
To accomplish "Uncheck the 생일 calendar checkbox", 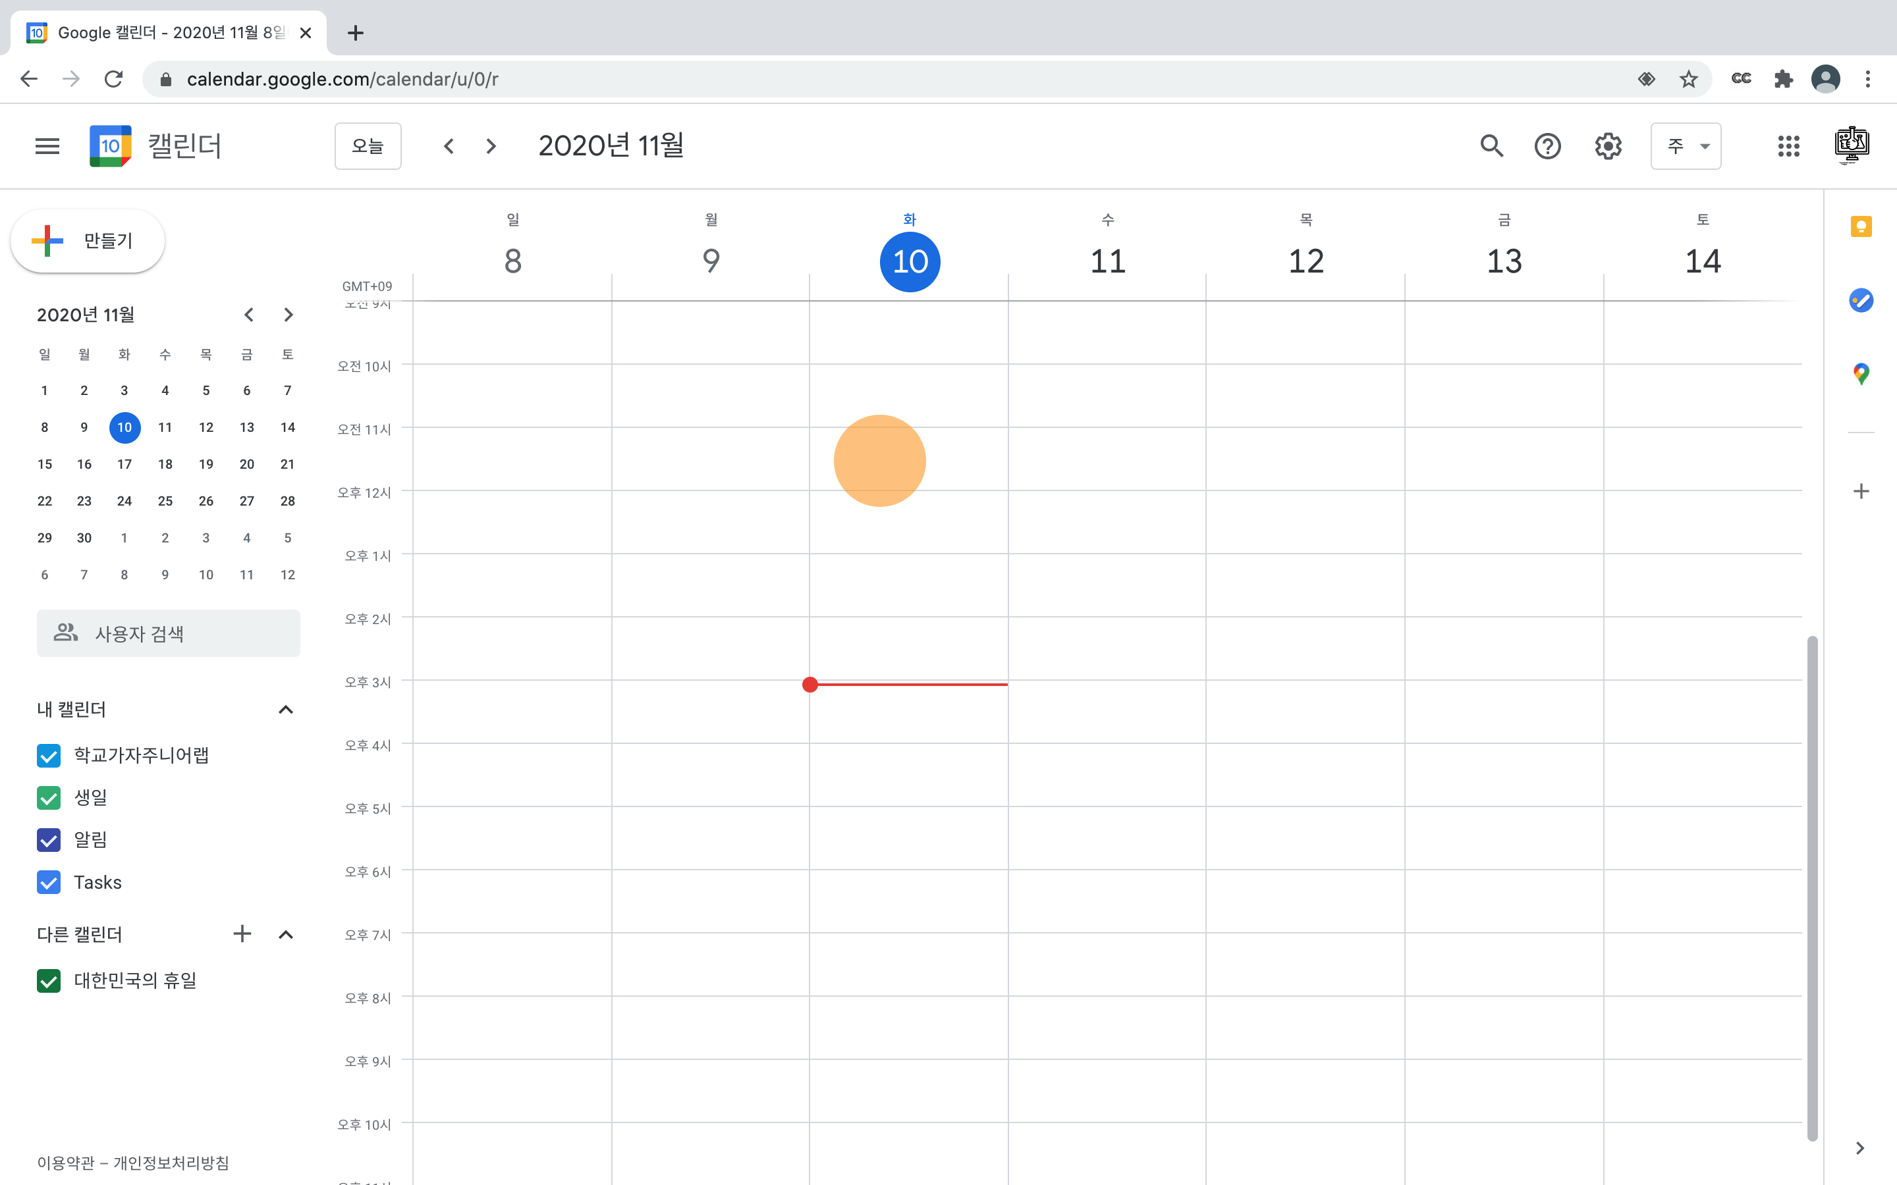I will coord(49,798).
